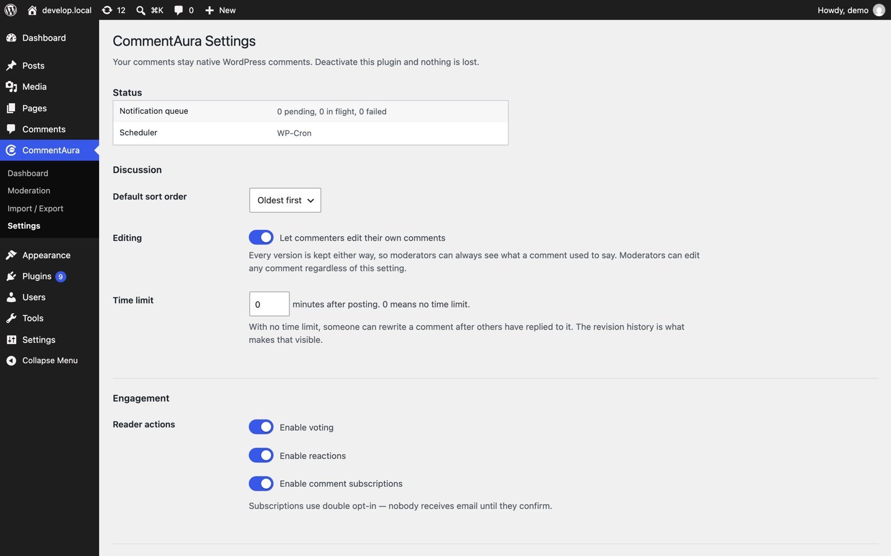Image resolution: width=891 pixels, height=556 pixels.
Task: Focus the Time limit minutes field
Action: 269,304
